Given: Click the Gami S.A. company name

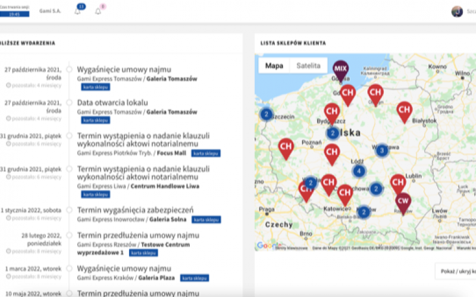Looking at the screenshot, I should (x=50, y=11).
